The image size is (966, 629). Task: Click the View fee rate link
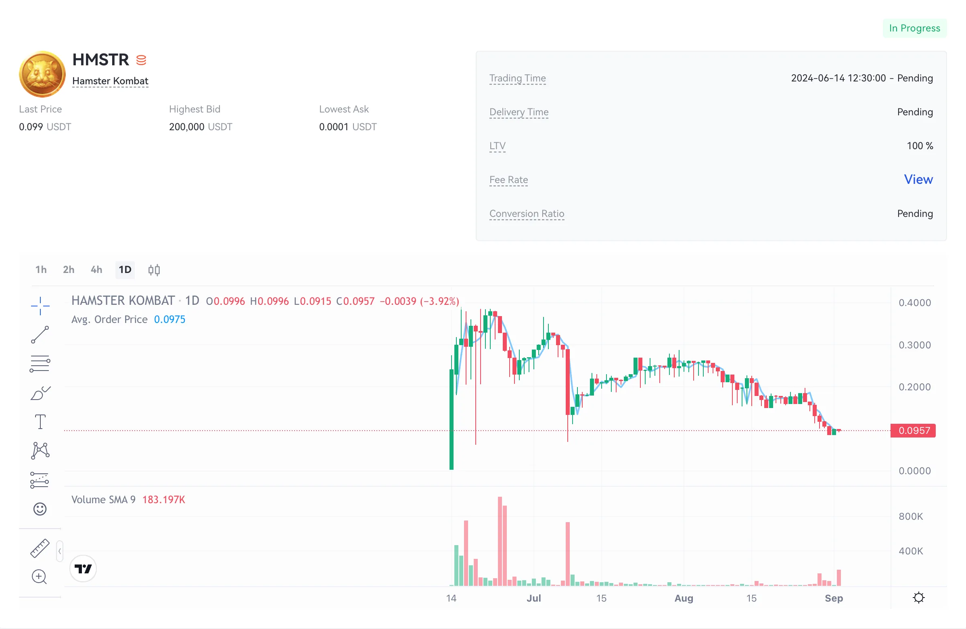point(918,179)
